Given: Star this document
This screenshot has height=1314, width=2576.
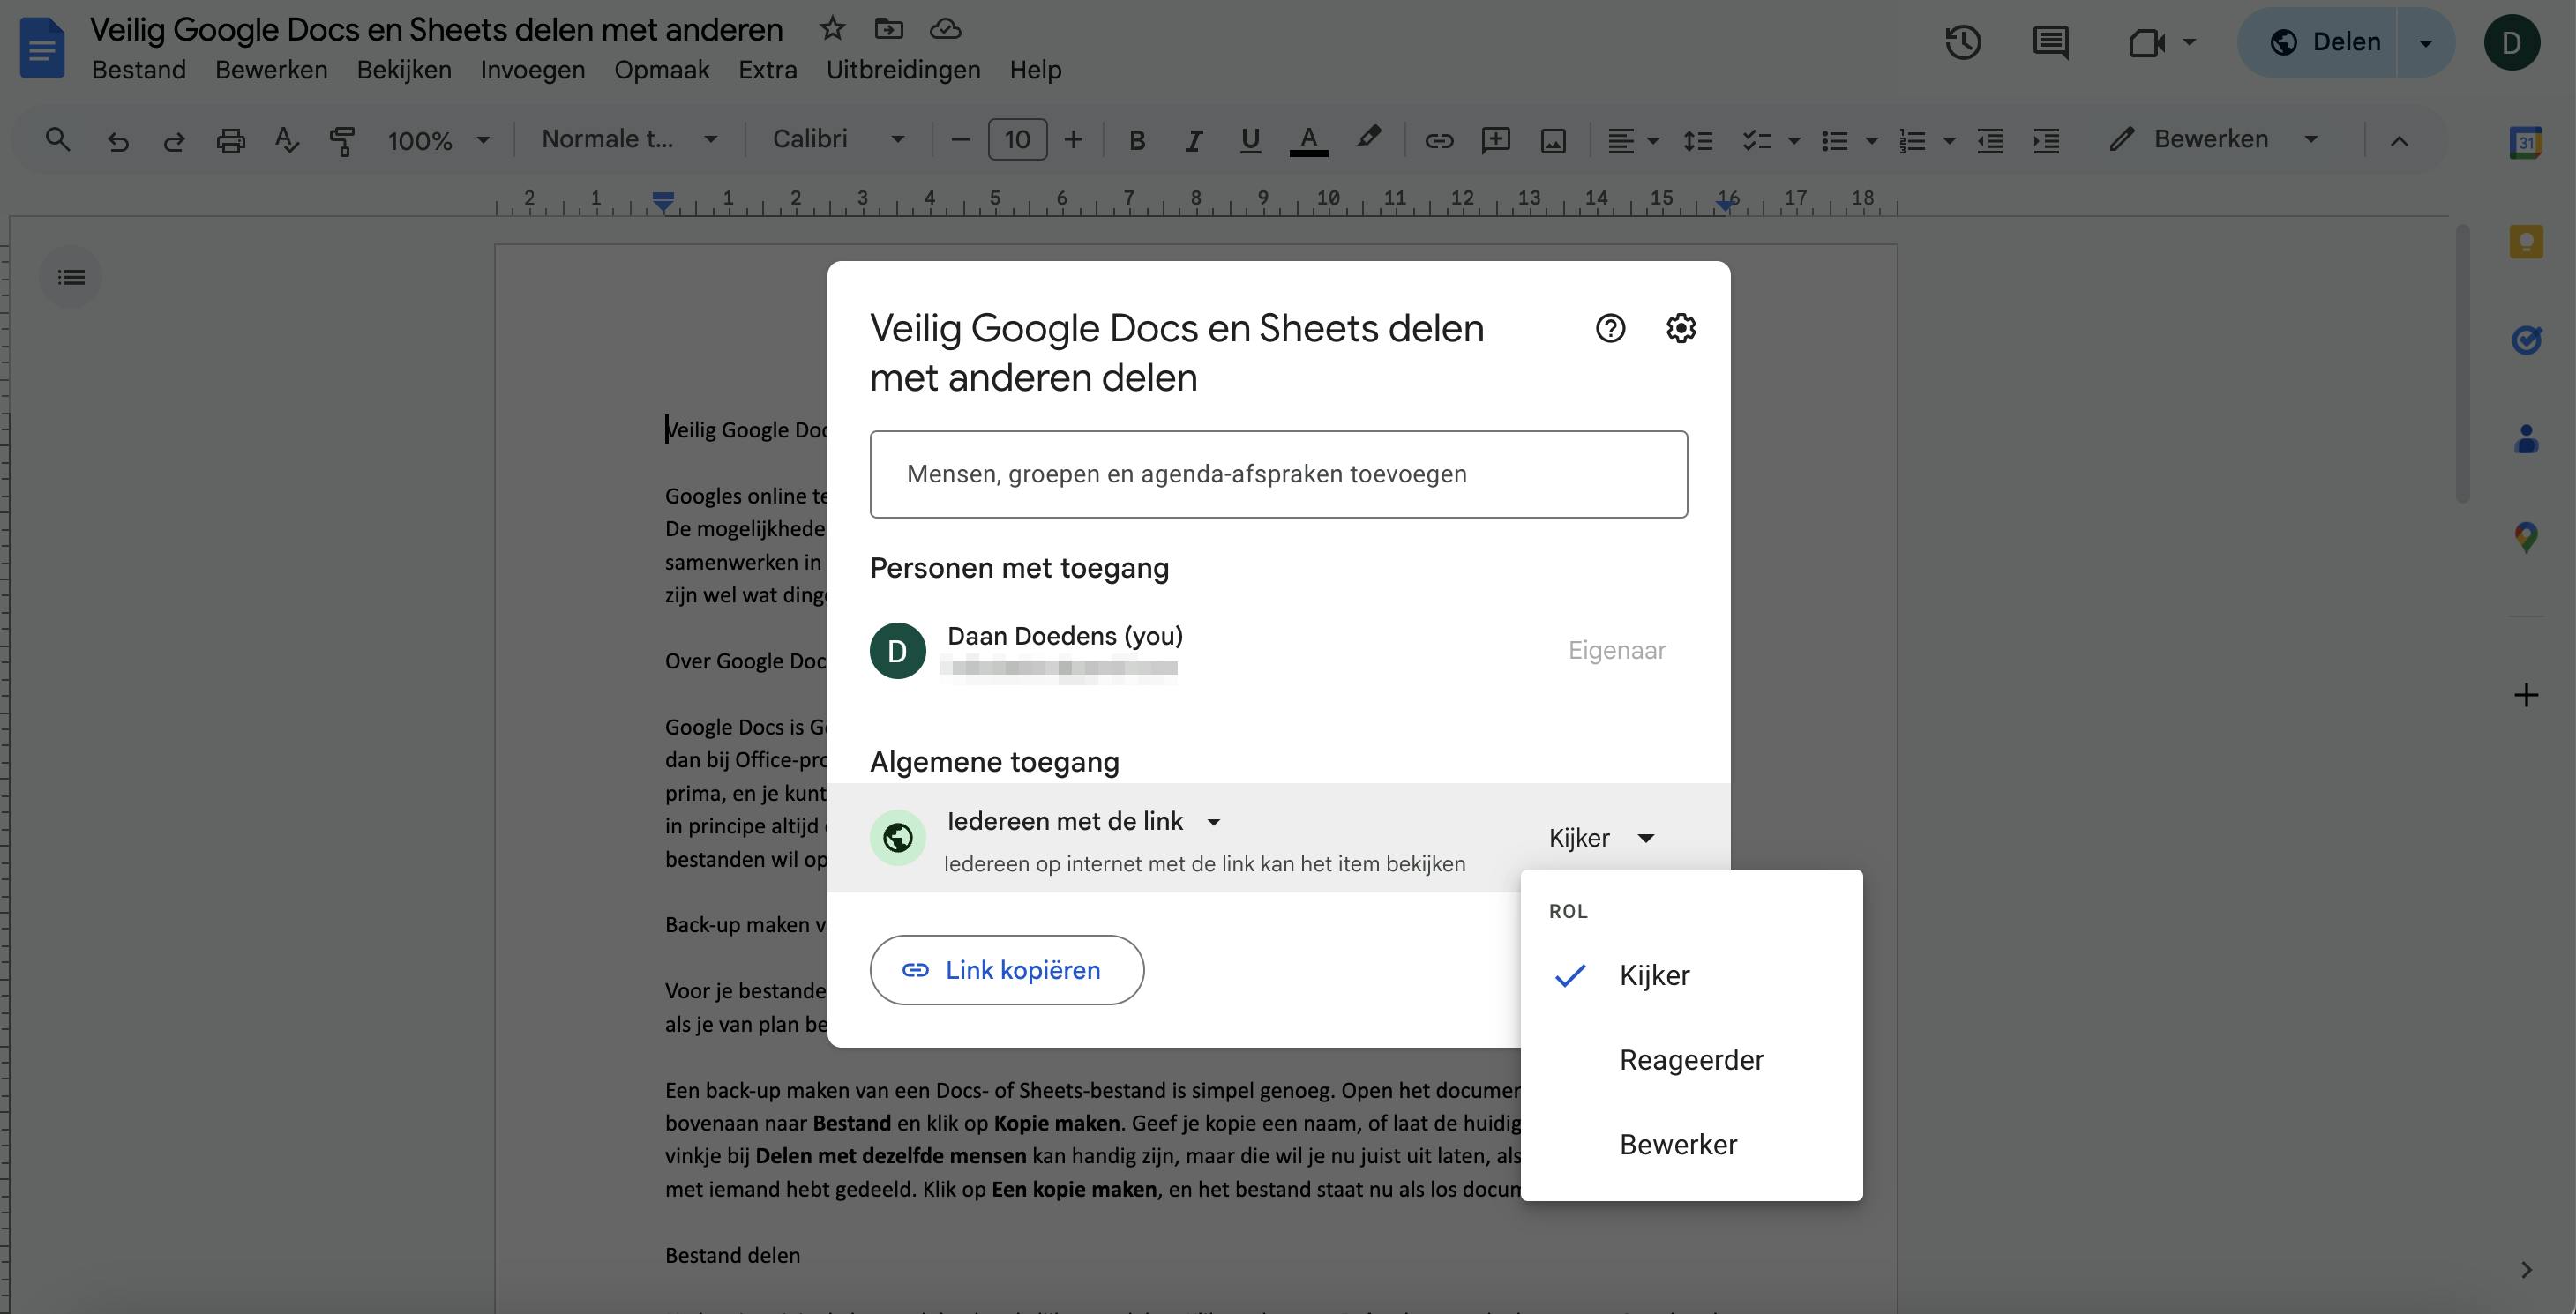Looking at the screenshot, I should [831, 29].
